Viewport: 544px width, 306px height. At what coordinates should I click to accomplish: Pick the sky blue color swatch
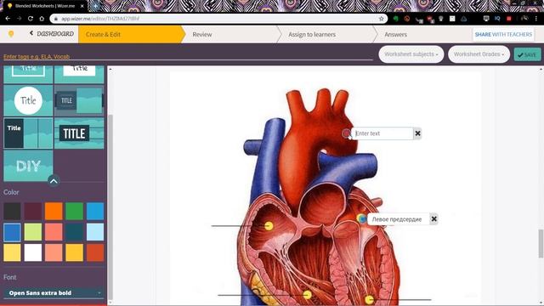(95, 211)
